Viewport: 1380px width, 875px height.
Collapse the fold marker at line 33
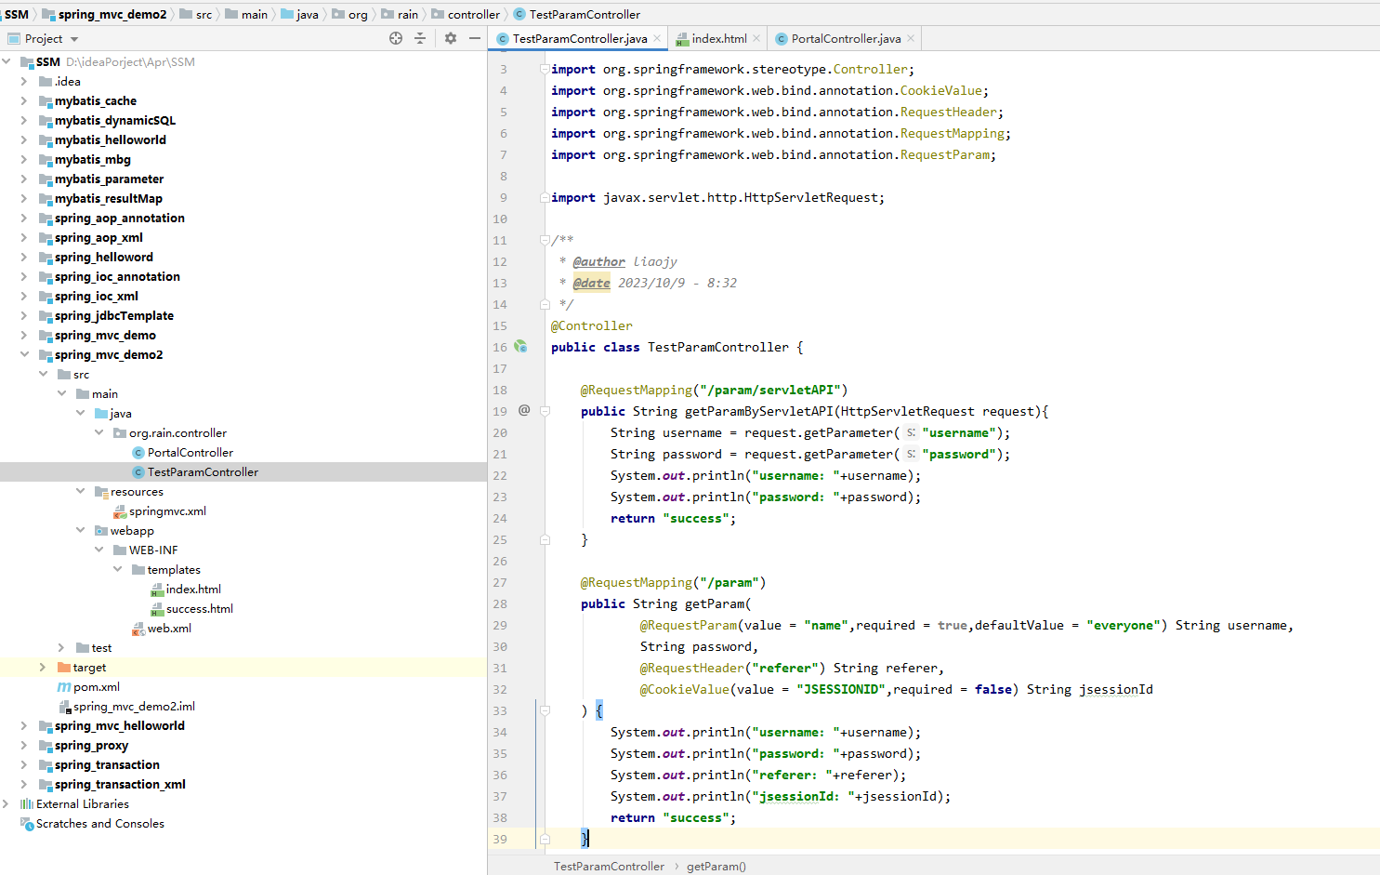545,710
